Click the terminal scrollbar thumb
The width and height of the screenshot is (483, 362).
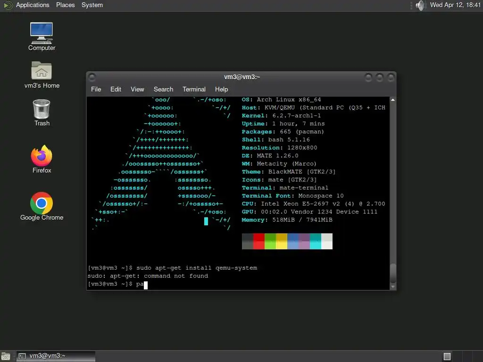(393, 273)
